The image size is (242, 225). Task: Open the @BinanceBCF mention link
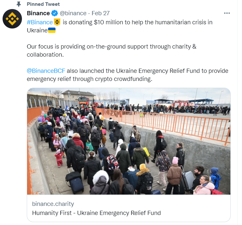pyautogui.click(x=46, y=71)
